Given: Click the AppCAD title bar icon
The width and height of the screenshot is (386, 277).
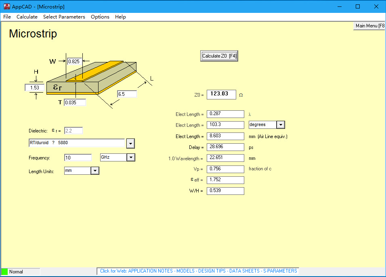Looking at the screenshot, I should pos(6,6).
